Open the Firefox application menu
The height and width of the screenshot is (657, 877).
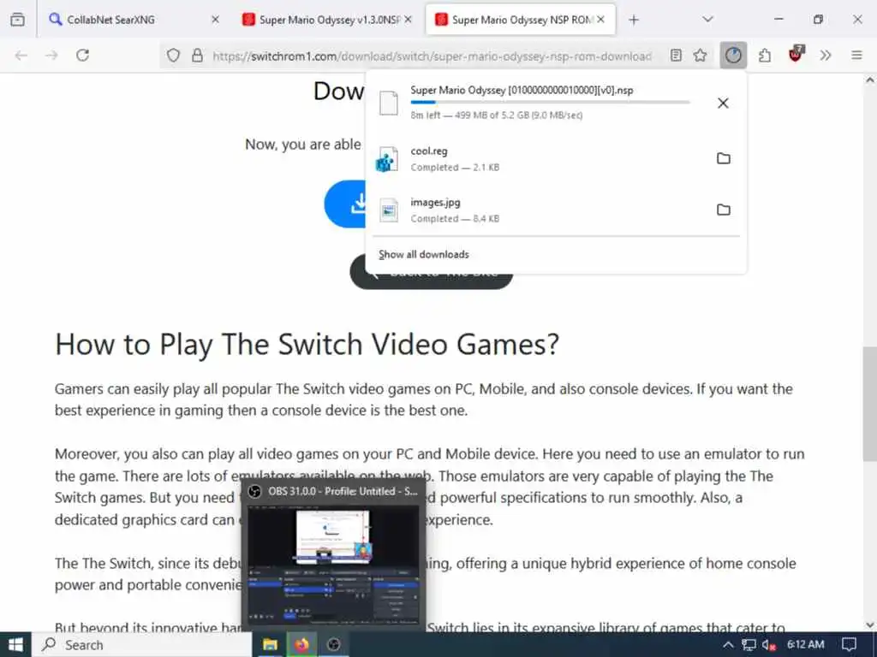coord(856,56)
